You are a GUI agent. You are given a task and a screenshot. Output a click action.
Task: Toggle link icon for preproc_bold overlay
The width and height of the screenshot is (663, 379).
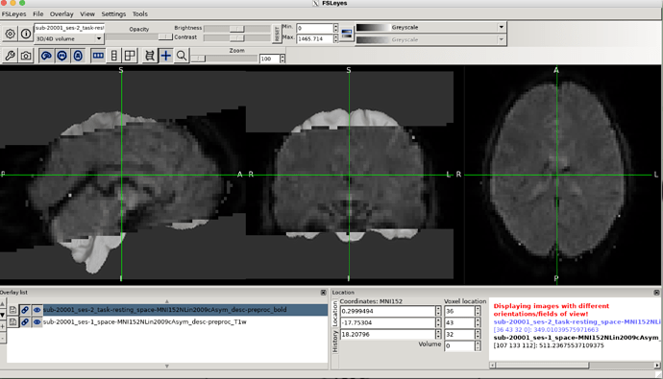tap(25, 310)
